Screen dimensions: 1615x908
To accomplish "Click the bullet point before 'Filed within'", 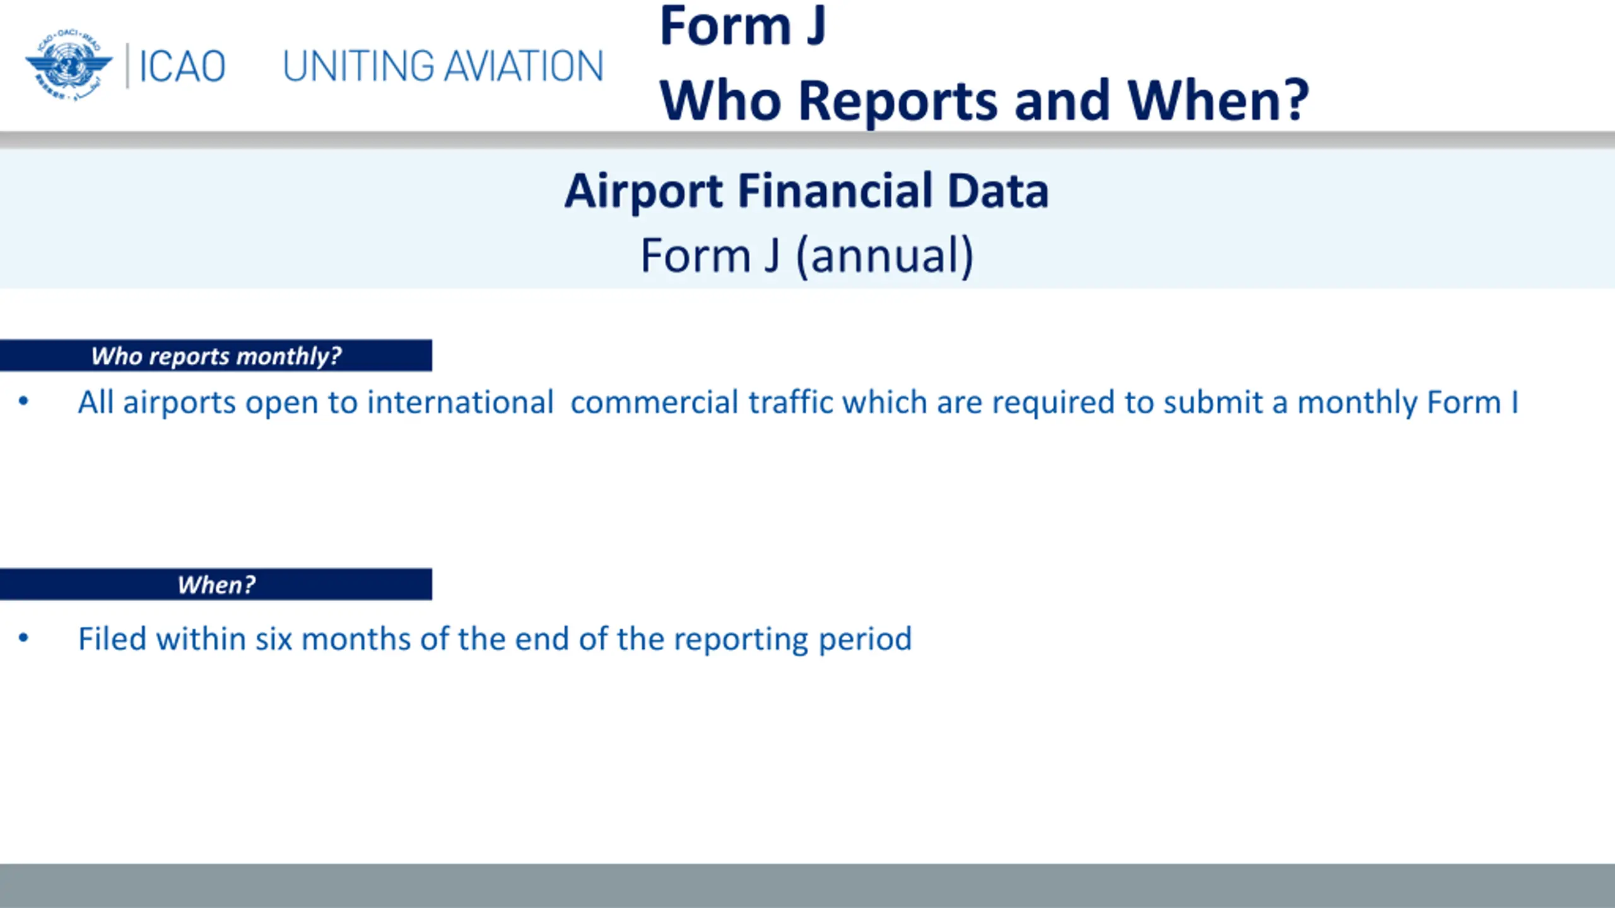I will tap(24, 638).
